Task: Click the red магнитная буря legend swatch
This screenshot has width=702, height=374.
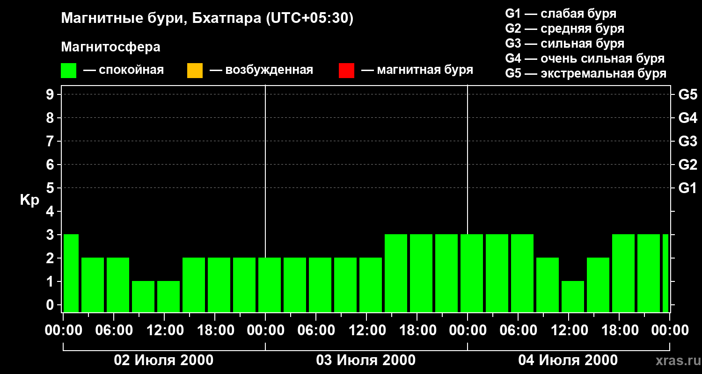Action: click(346, 71)
